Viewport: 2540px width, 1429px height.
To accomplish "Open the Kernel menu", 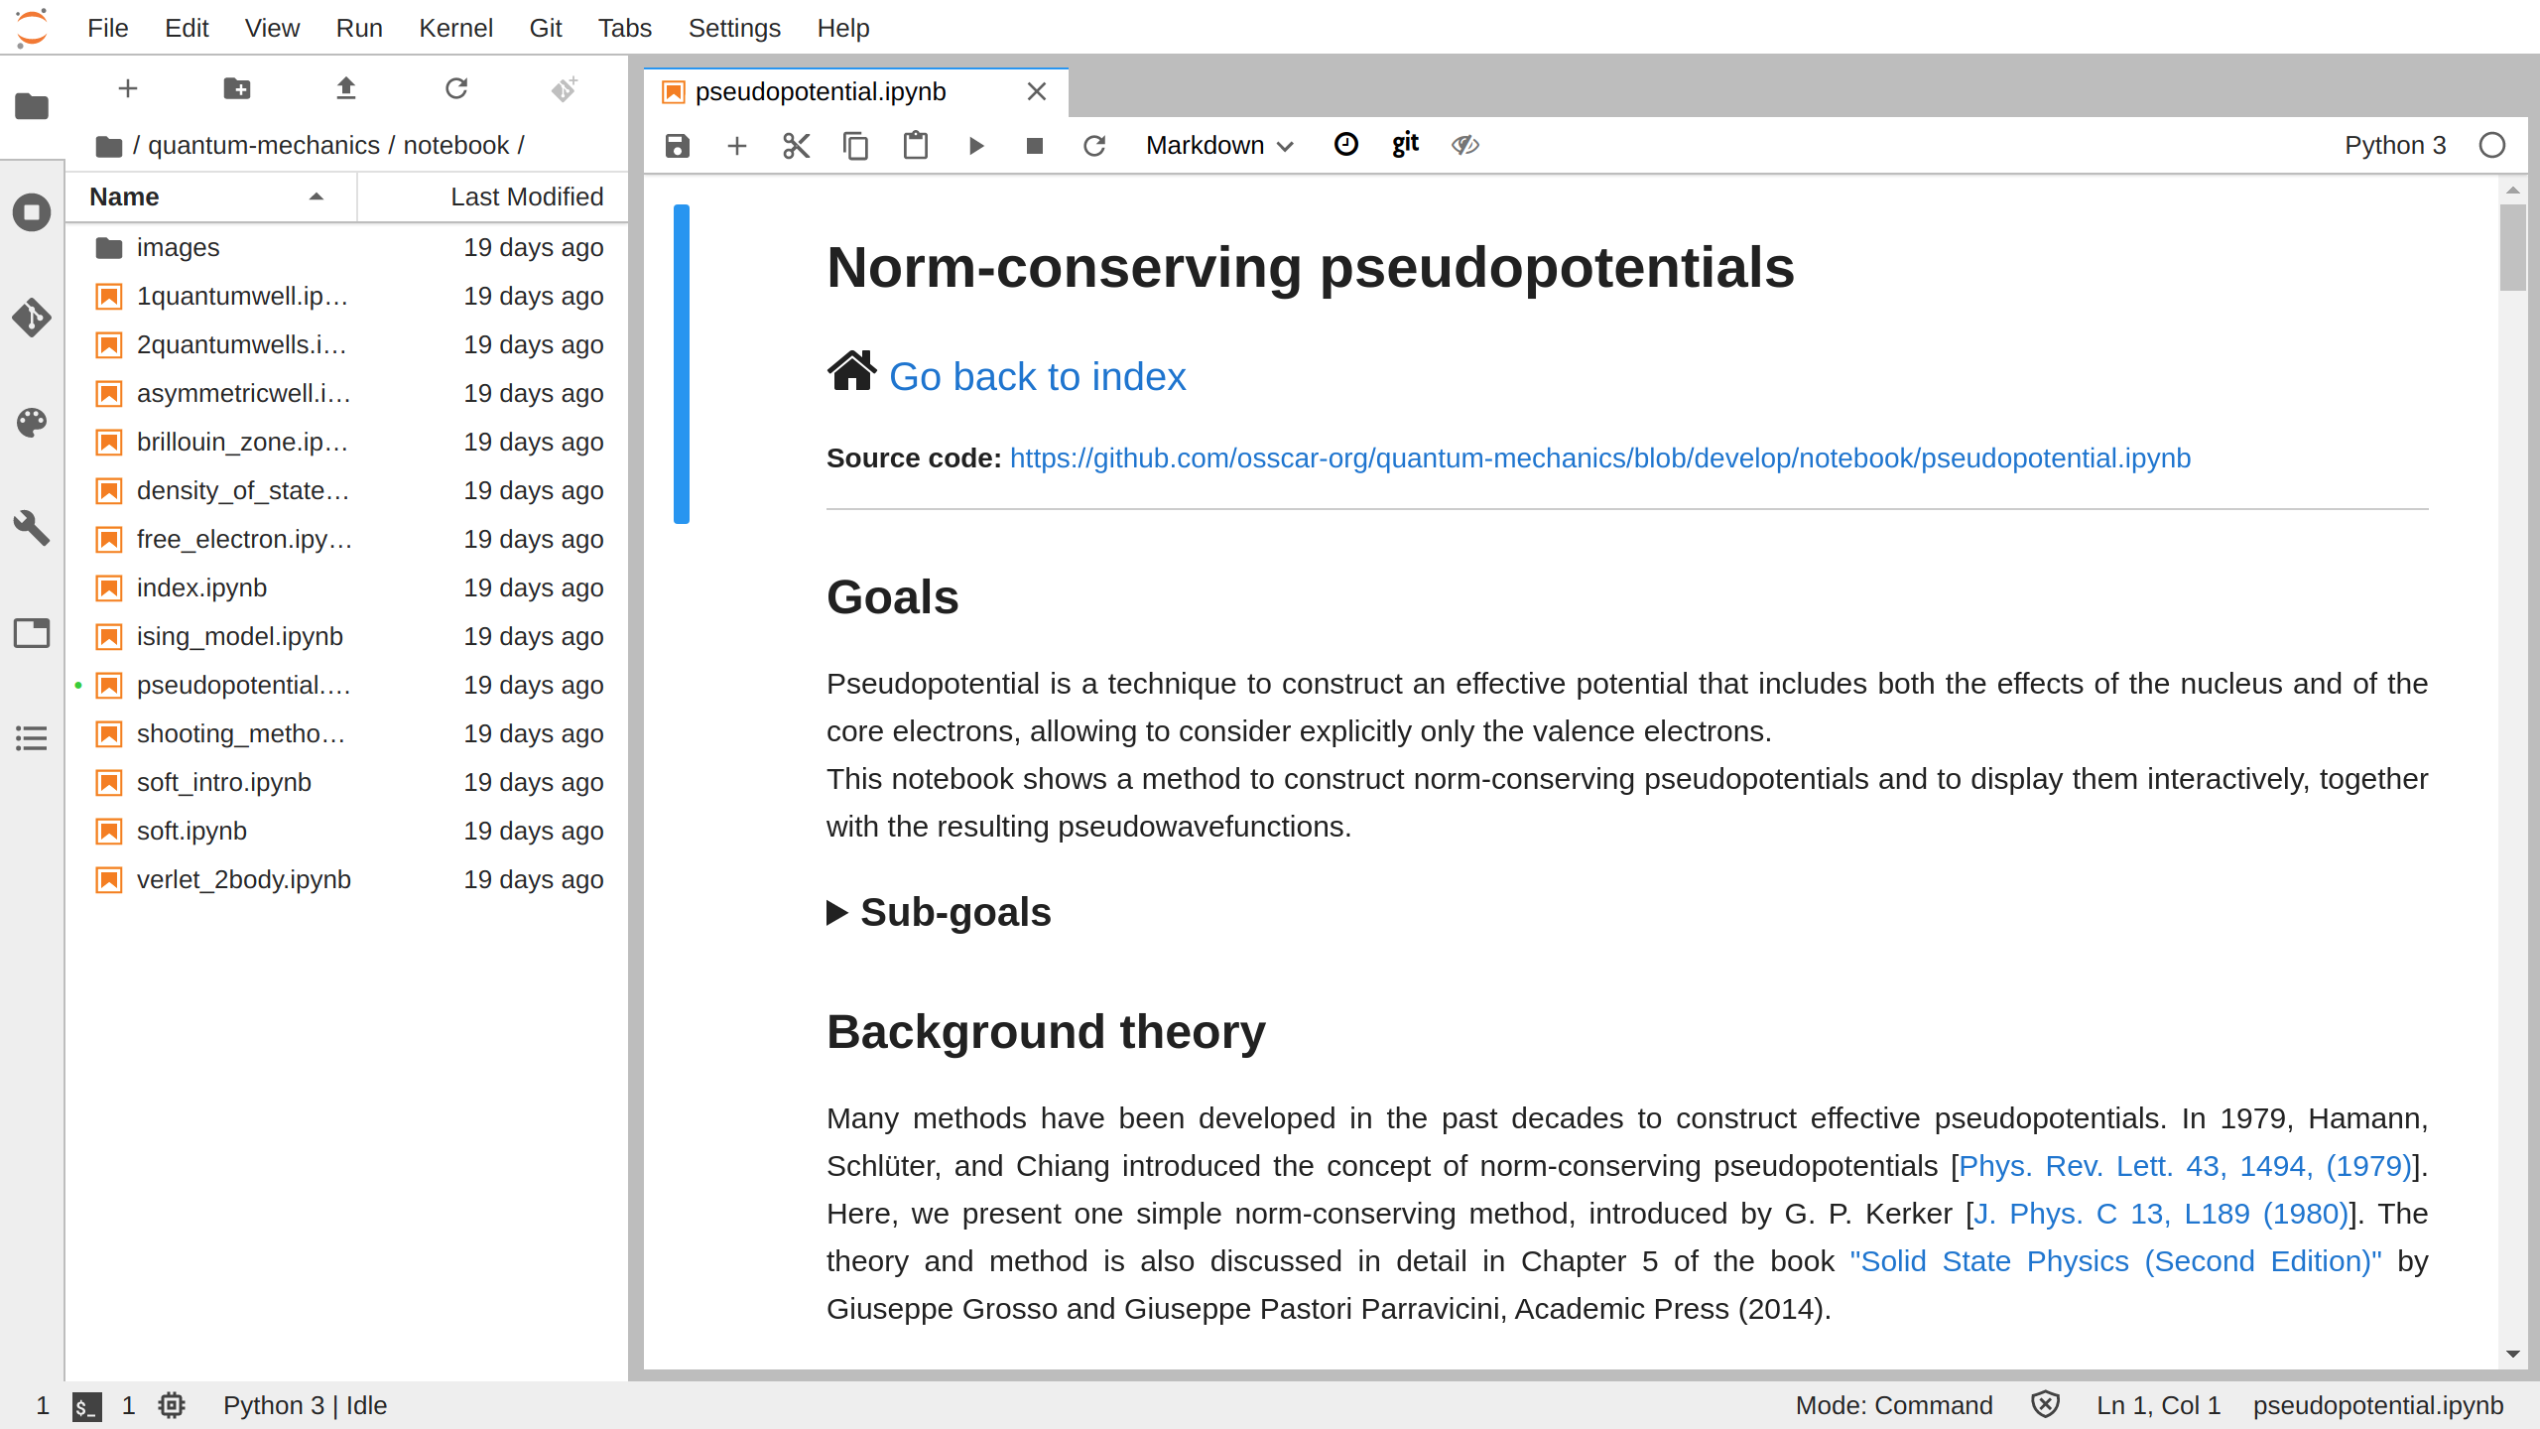I will pos(455,28).
